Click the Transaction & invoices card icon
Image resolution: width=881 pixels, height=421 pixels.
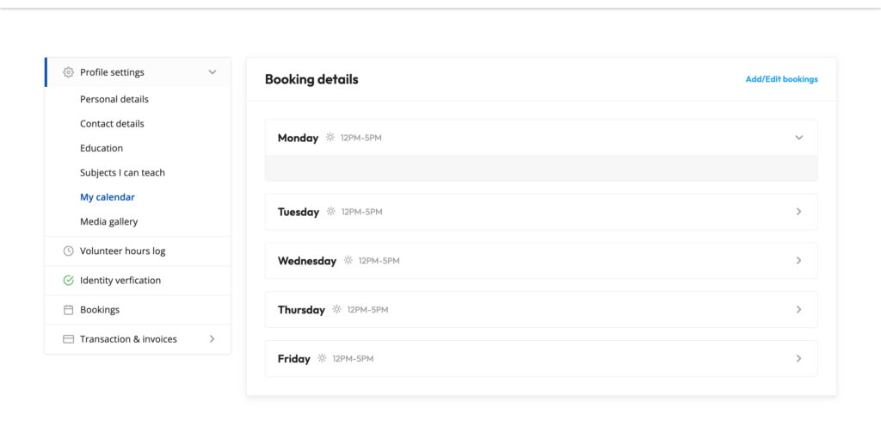pyautogui.click(x=69, y=339)
